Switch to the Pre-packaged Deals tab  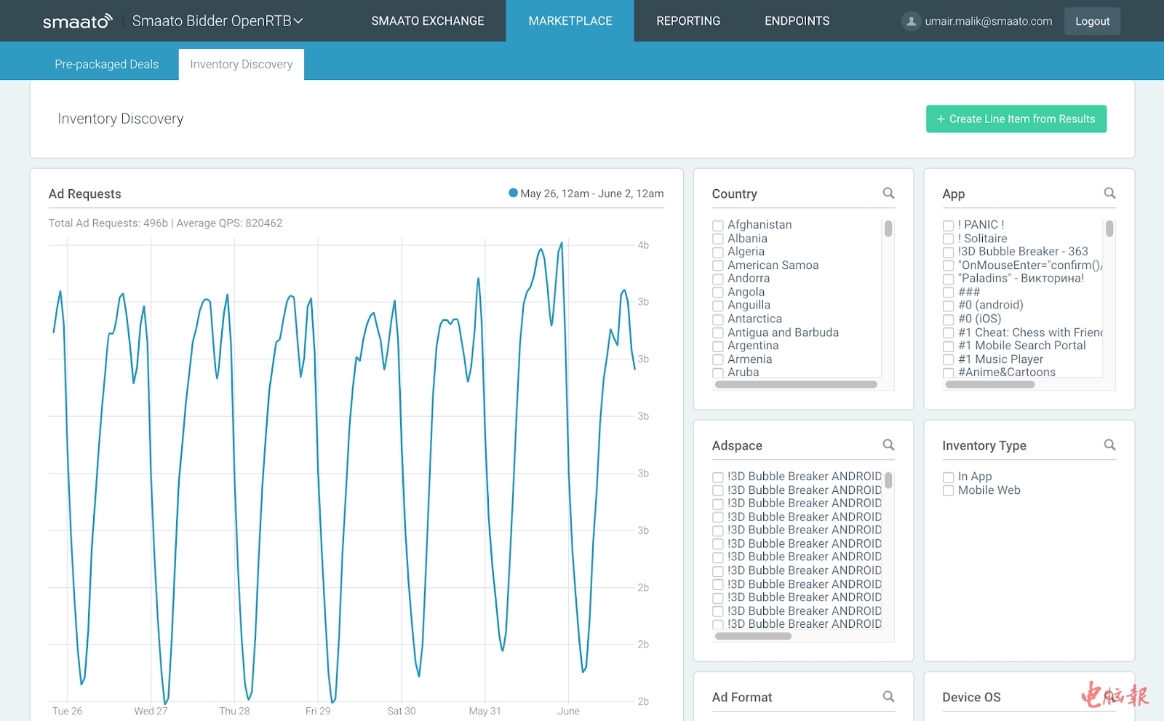point(106,64)
